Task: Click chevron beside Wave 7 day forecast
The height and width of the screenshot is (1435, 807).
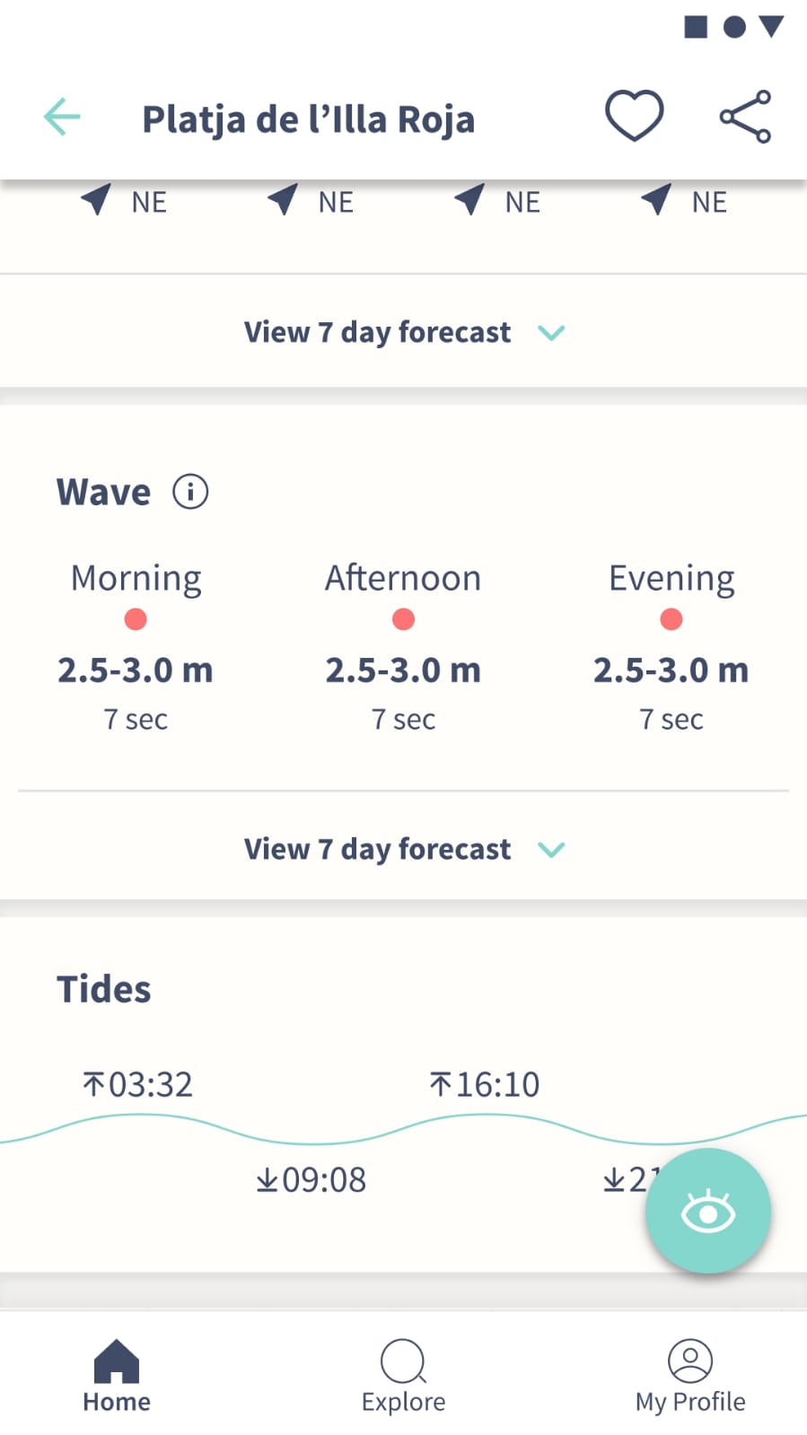Action: (x=551, y=849)
